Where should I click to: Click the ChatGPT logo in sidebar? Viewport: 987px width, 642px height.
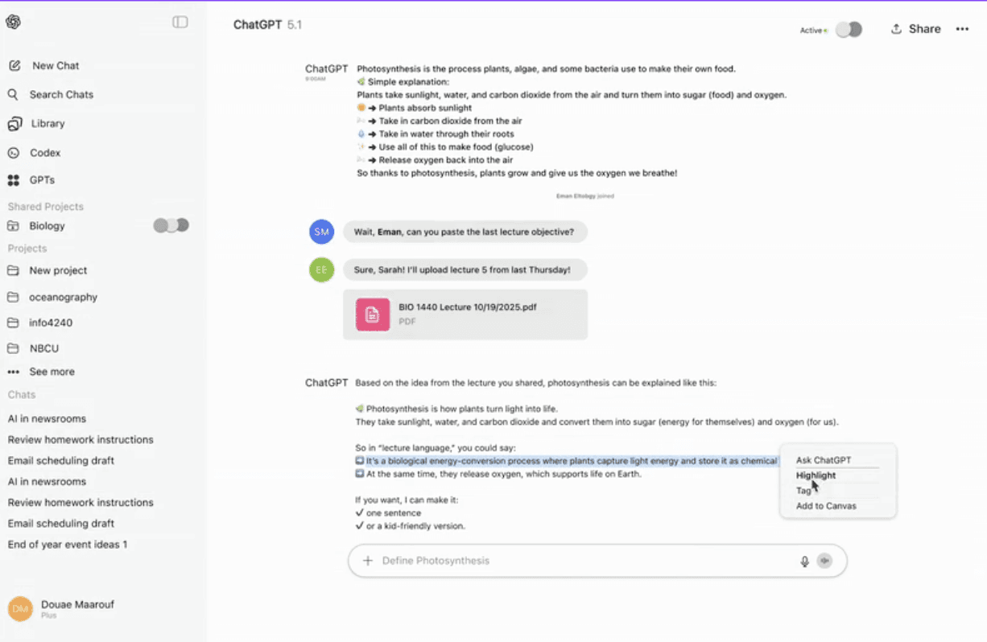click(13, 23)
